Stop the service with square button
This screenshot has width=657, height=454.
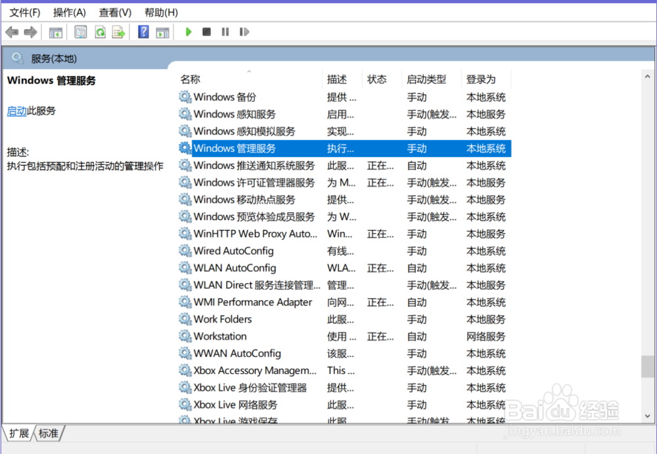[x=206, y=32]
